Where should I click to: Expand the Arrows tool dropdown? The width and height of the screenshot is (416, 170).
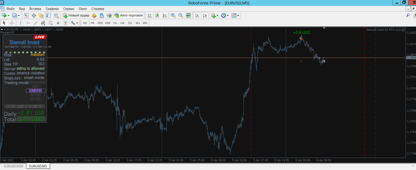tap(77, 23)
